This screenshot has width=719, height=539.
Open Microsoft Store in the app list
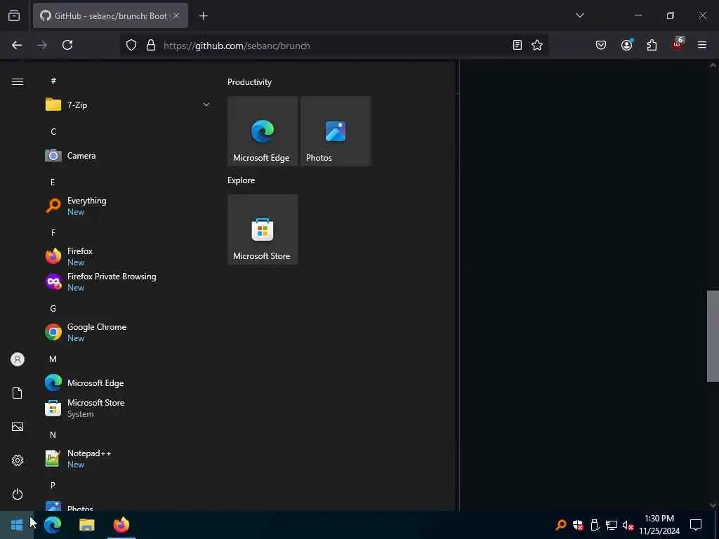(128, 408)
